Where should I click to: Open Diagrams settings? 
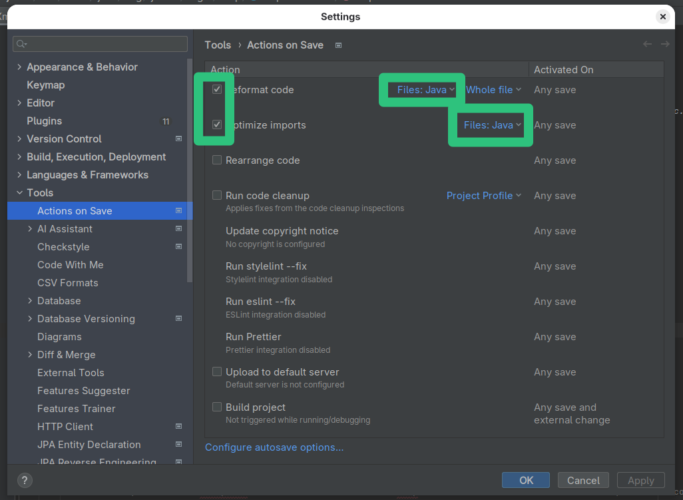60,337
